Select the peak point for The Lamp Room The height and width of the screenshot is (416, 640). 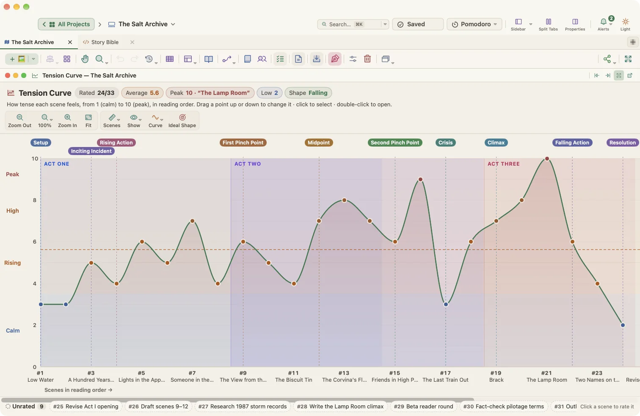click(547, 159)
